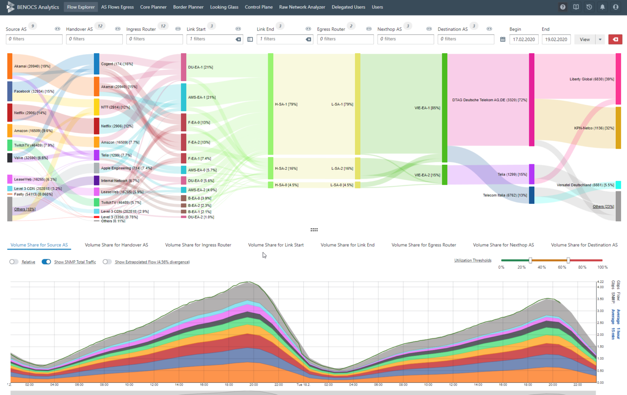This screenshot has height=395, width=627.
Task: Open the help question mark icon
Action: tap(563, 7)
